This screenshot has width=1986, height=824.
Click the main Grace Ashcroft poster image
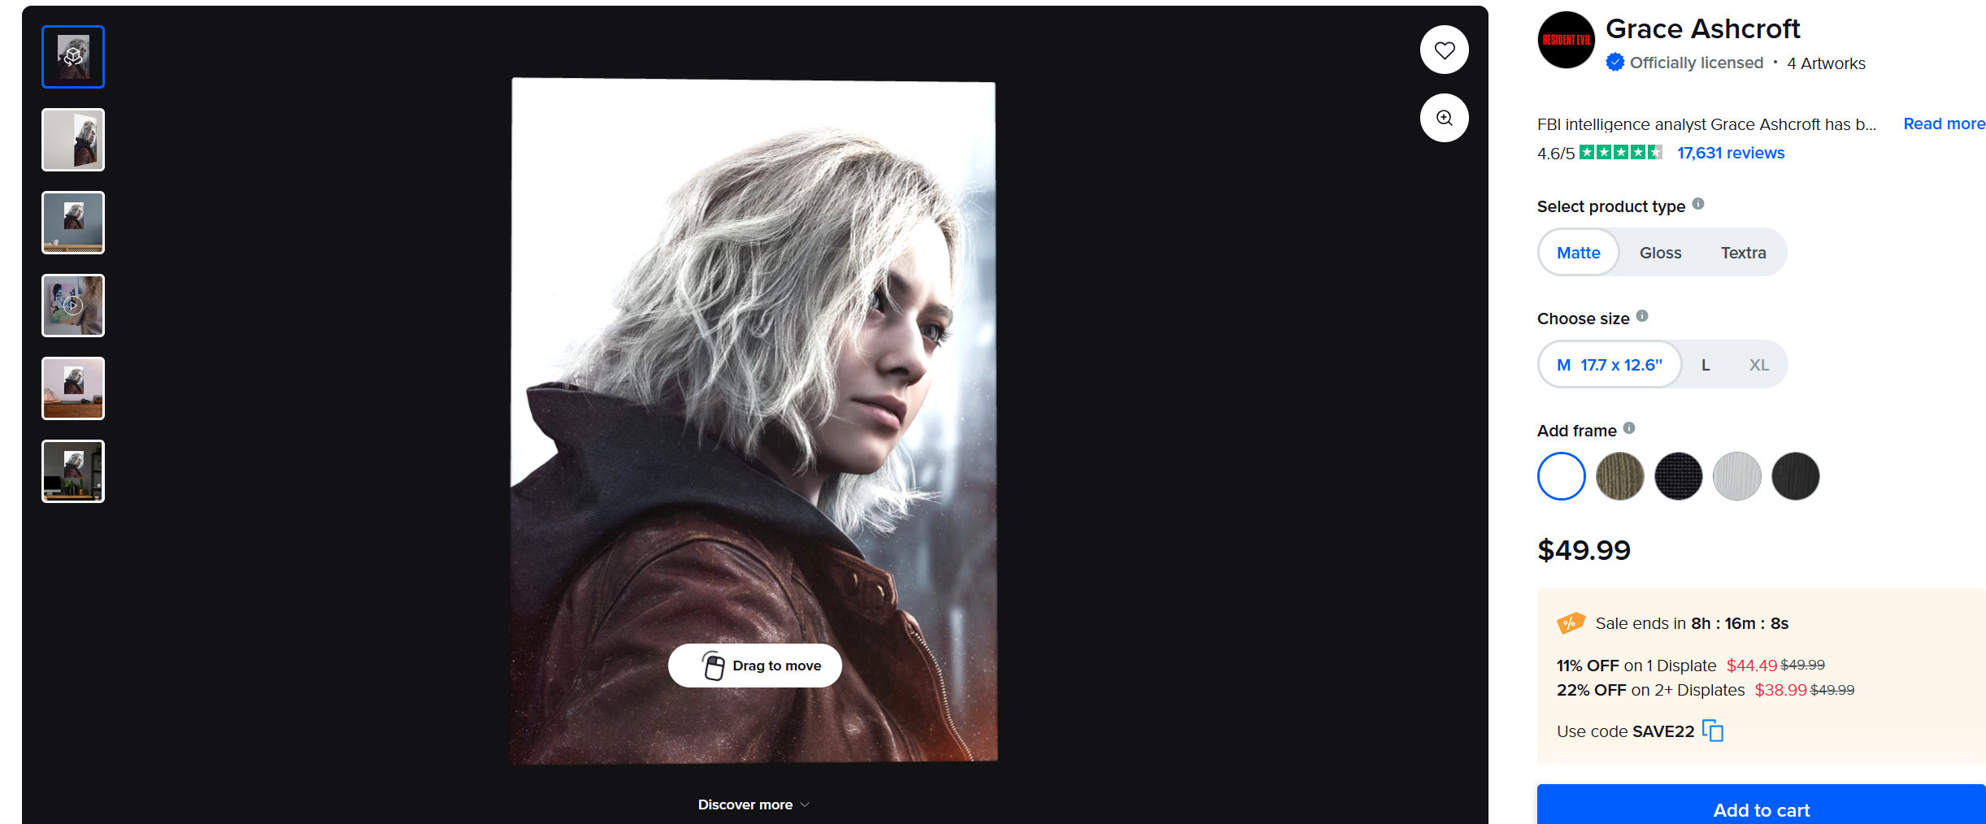click(754, 421)
